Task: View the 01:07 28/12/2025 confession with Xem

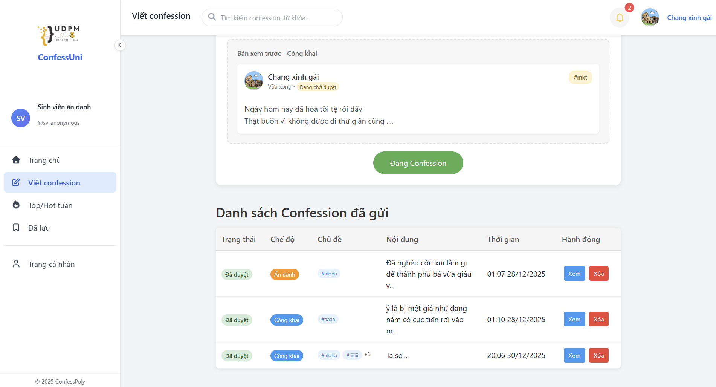Action: [574, 274]
